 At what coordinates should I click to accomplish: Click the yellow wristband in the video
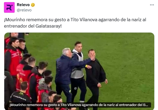(86, 66)
